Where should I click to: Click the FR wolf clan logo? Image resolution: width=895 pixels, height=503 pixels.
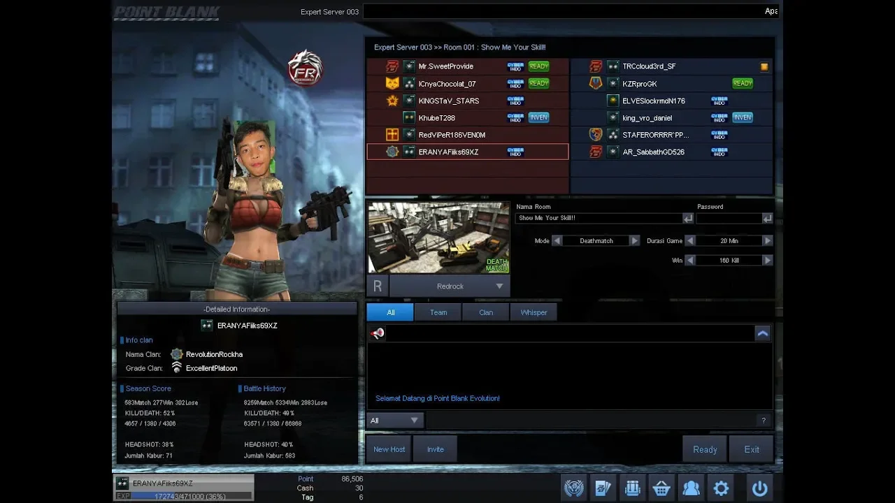click(x=305, y=69)
